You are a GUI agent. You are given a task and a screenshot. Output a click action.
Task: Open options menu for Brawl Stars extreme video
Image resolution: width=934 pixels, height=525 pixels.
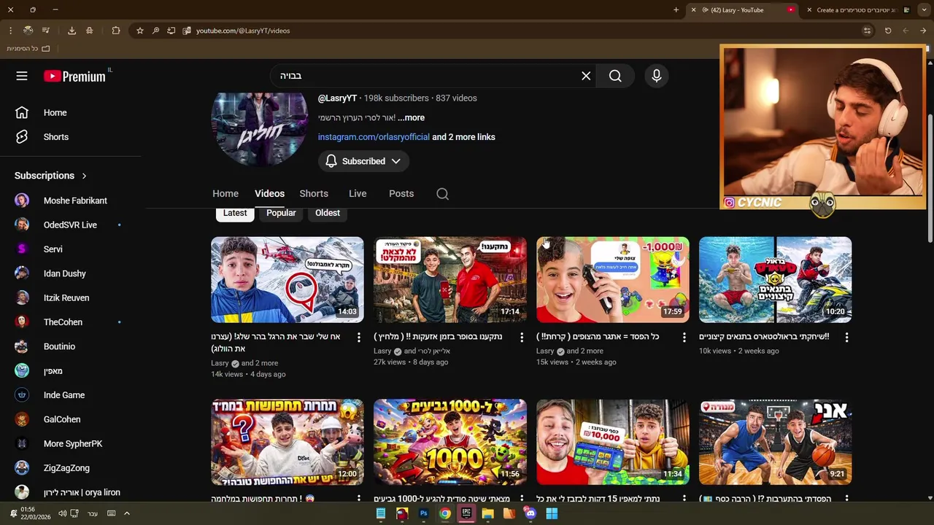click(x=846, y=337)
